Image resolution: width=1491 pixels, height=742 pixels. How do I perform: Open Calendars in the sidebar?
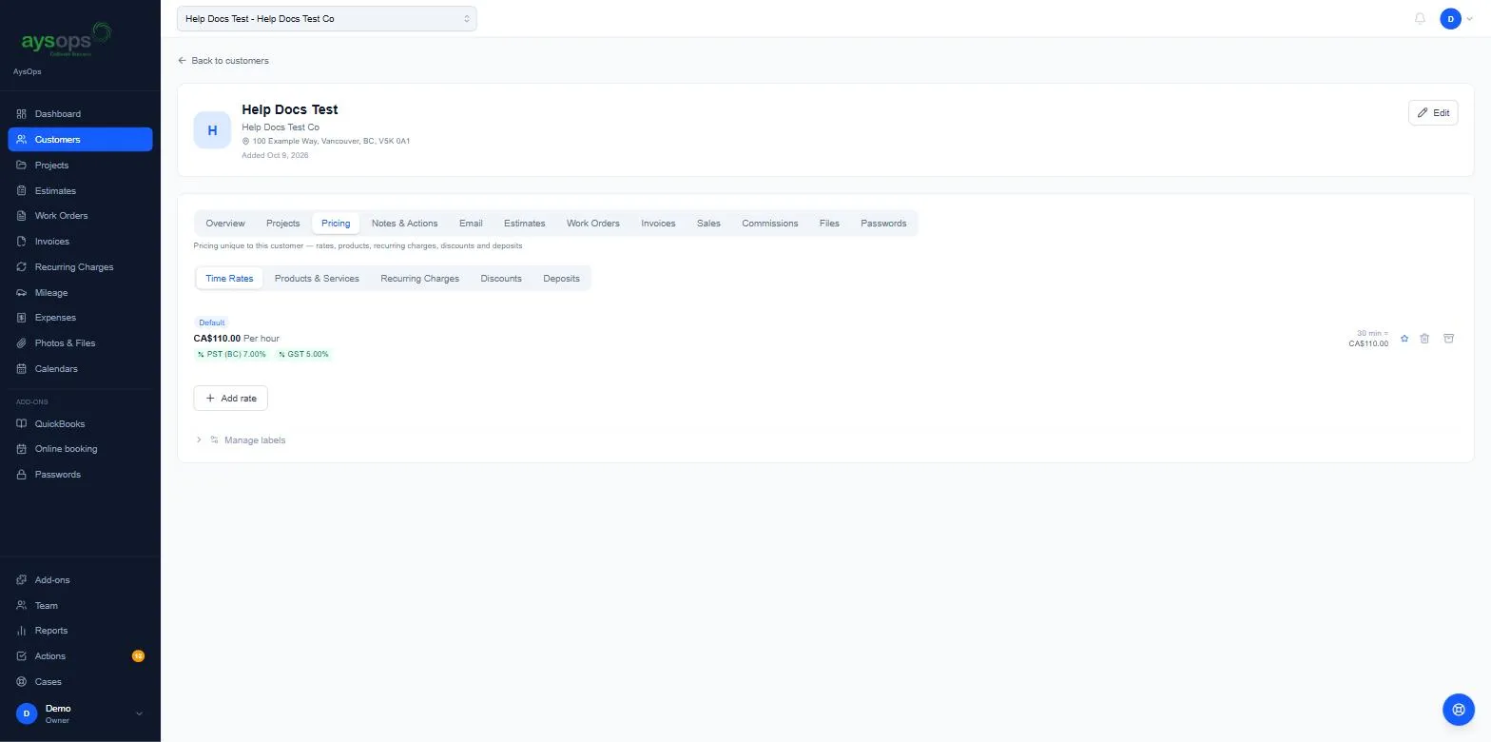tap(80, 369)
